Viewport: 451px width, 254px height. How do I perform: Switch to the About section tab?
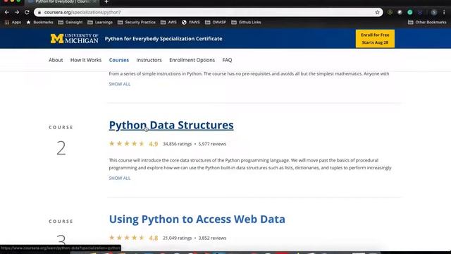tap(56, 60)
